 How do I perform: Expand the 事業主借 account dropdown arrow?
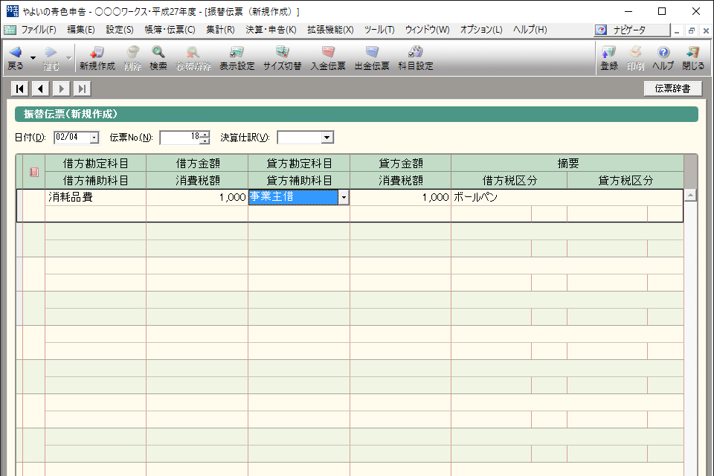click(x=344, y=197)
